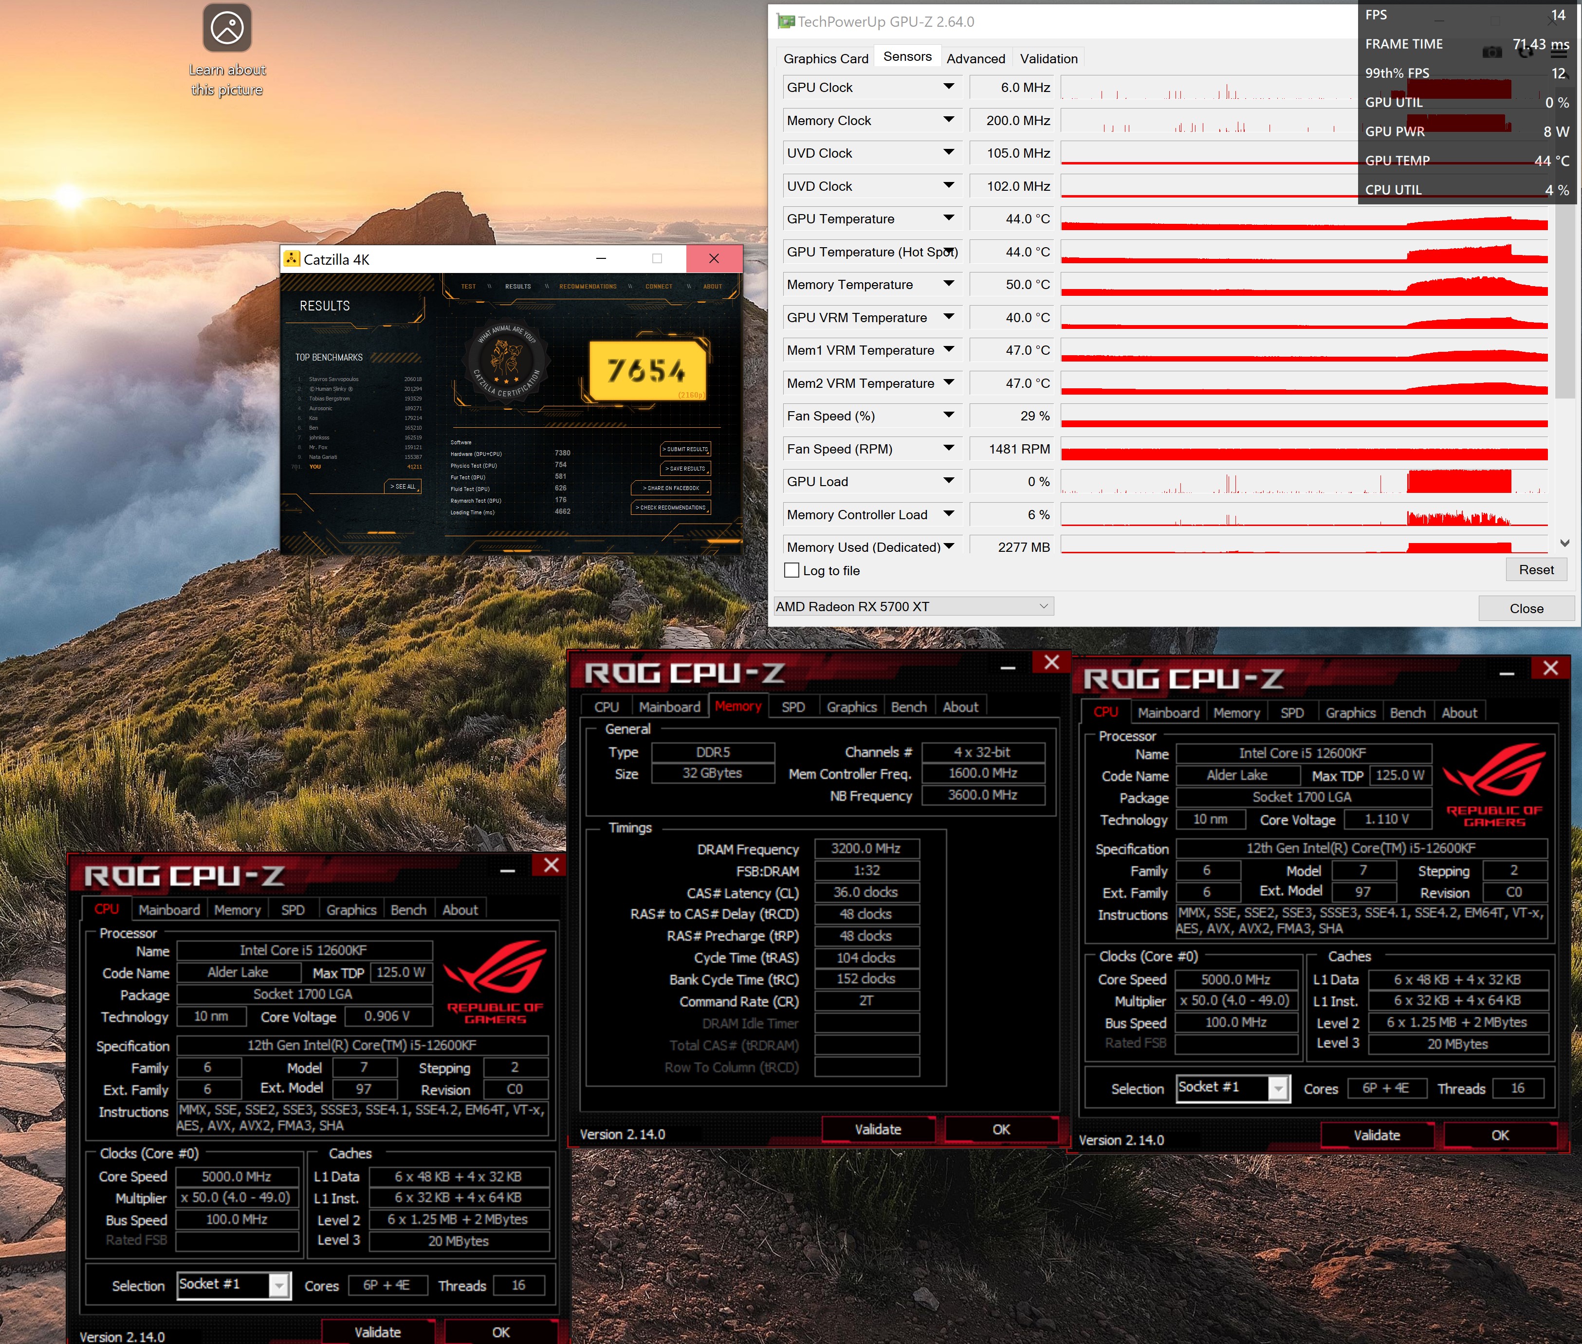1582x1344 pixels.
Task: Select the GPU-Z Sensors tab
Action: 907,56
